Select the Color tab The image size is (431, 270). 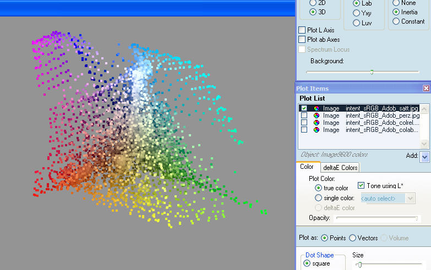307,167
